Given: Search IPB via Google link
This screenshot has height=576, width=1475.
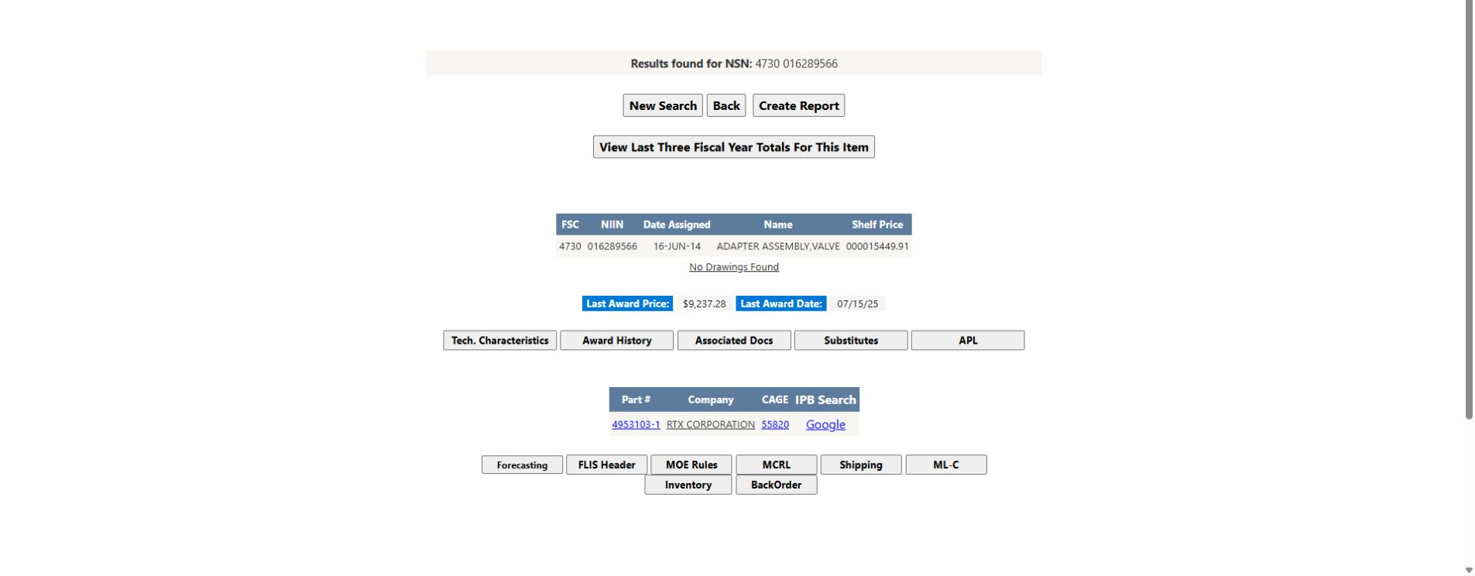Looking at the screenshot, I should (825, 424).
